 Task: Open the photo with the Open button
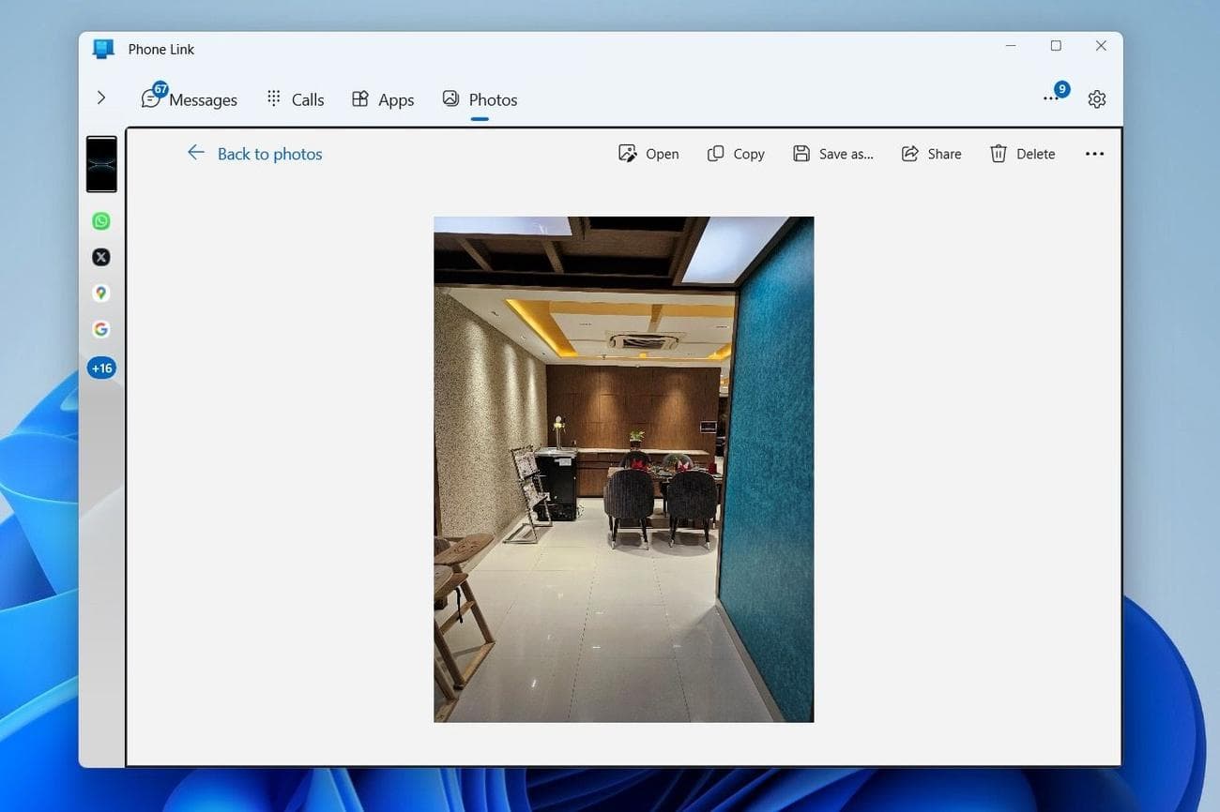[x=648, y=154]
